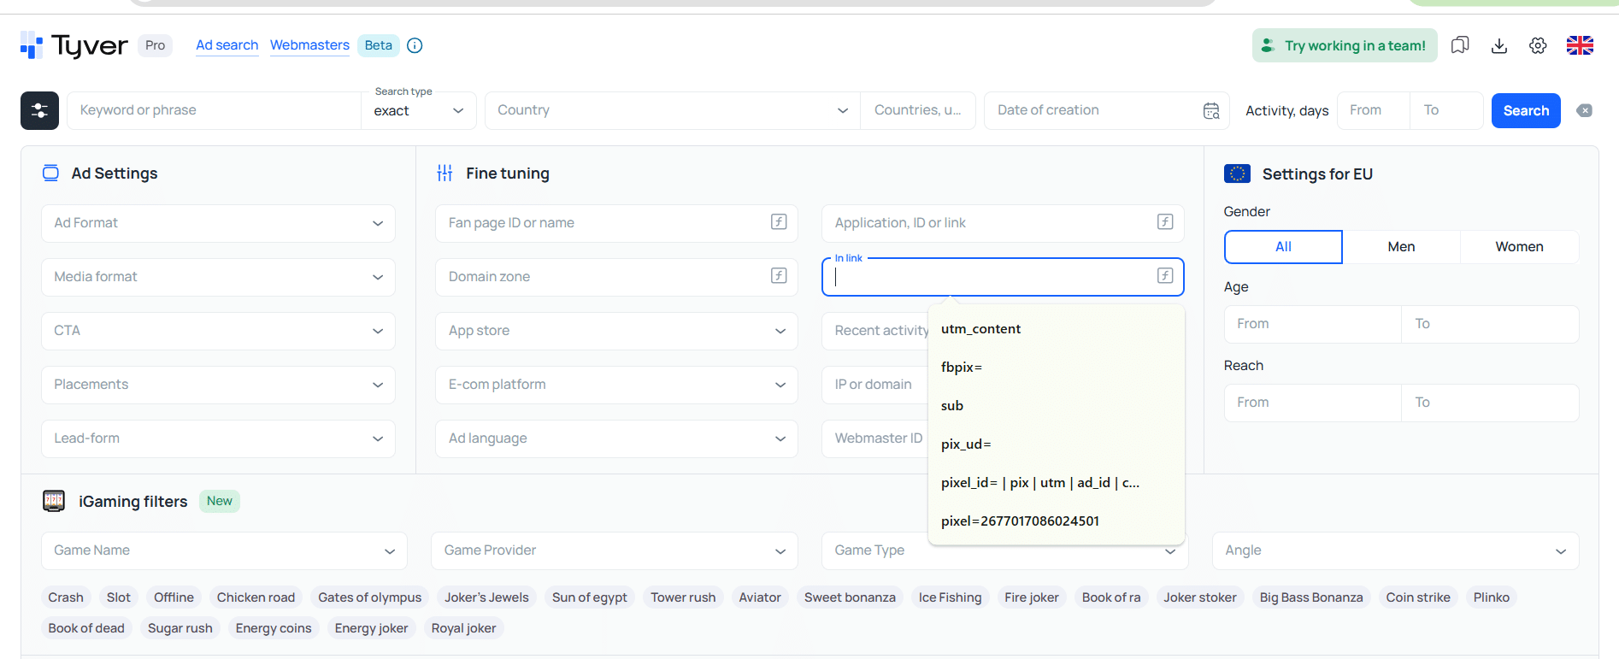The image size is (1619, 659).
Task: Choose the sub suggestion
Action: click(1057, 406)
